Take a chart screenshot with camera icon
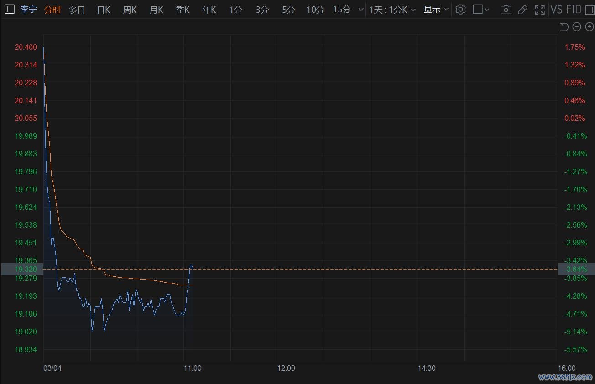Viewport: 595px width, 384px height. point(506,10)
